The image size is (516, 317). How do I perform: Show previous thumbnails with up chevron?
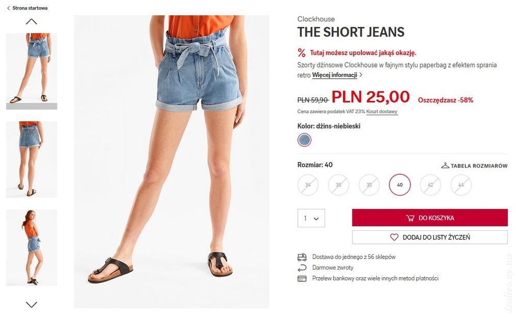[x=31, y=22]
